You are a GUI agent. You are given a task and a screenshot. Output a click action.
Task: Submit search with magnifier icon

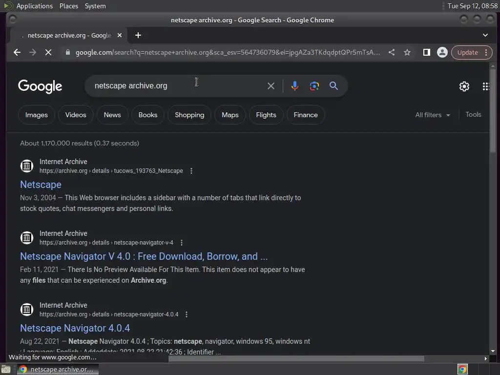(x=333, y=86)
